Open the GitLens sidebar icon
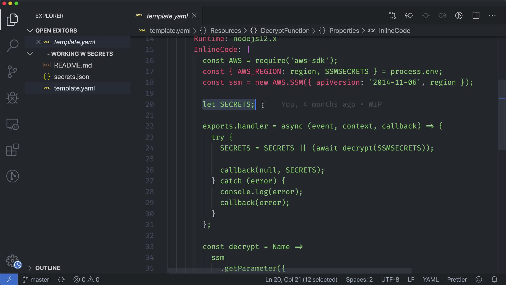Image resolution: width=506 pixels, height=285 pixels. (x=12, y=176)
